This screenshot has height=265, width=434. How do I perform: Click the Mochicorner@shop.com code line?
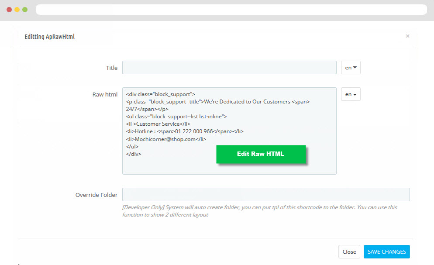pyautogui.click(x=166, y=139)
